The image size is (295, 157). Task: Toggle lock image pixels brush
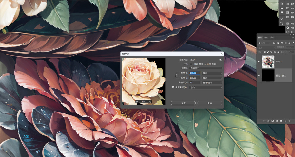(268, 52)
